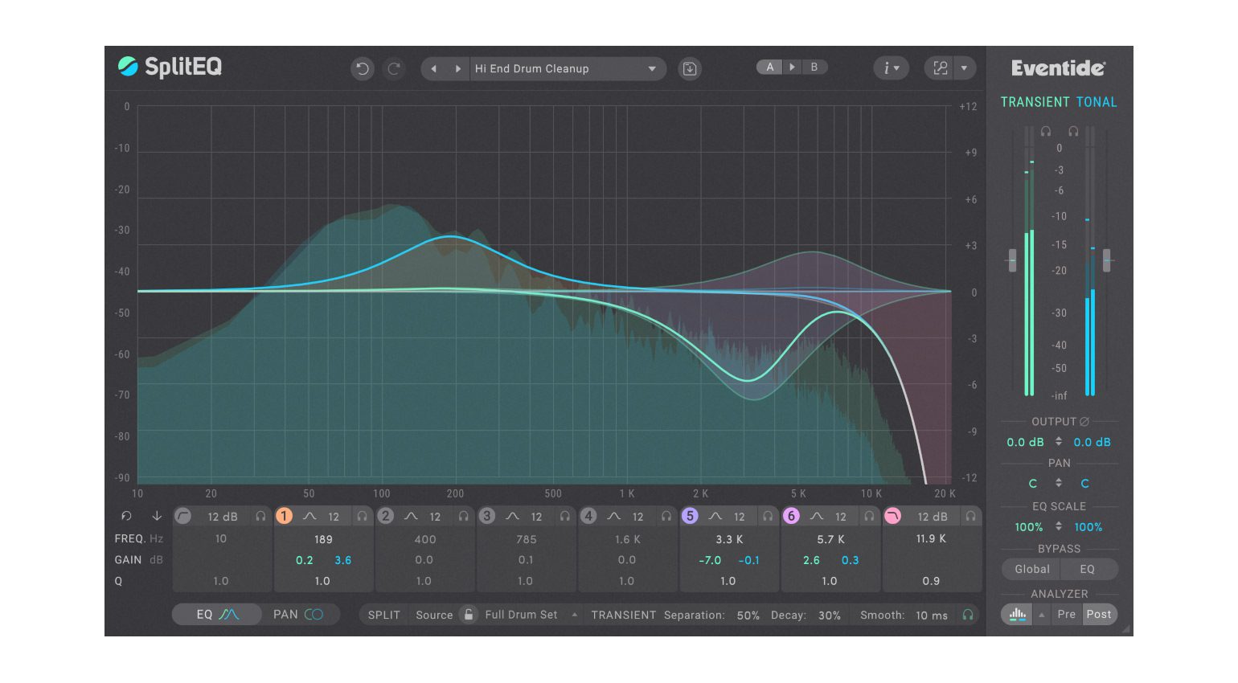
Task: Toggle band 4 enable button
Action: [588, 517]
